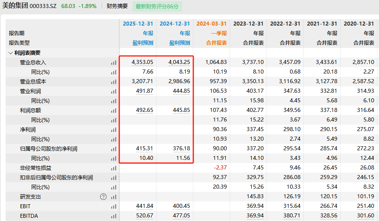Select the 2024-12-31 column header
Image resolution: width=379 pixels, height=221 pixels.
175,24
